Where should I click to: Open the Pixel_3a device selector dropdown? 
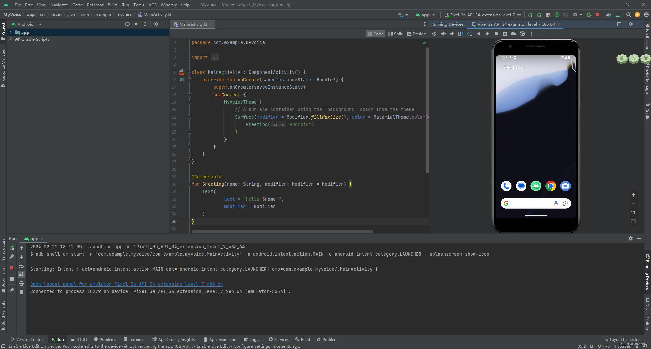click(483, 15)
